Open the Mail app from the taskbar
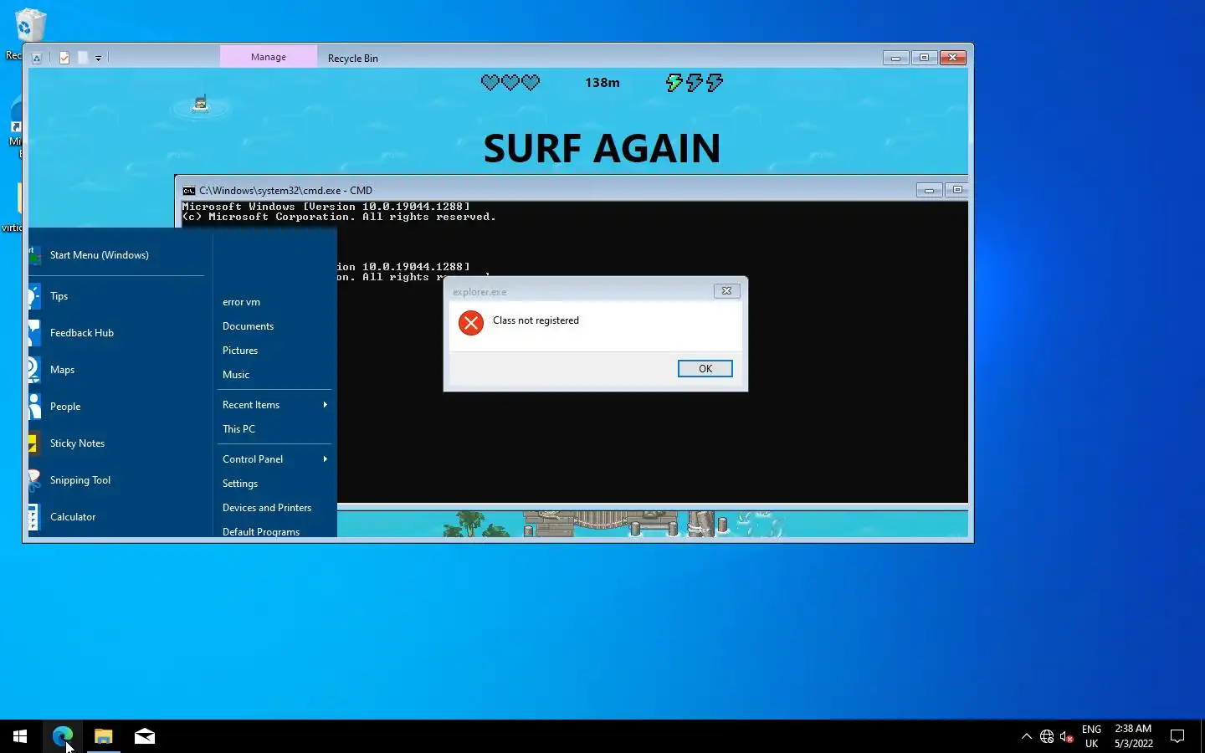The width and height of the screenshot is (1205, 753). click(145, 736)
